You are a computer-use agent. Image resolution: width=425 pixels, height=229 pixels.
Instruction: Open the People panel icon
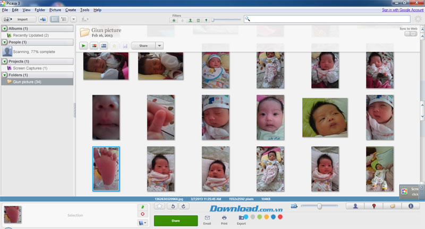point(355,206)
